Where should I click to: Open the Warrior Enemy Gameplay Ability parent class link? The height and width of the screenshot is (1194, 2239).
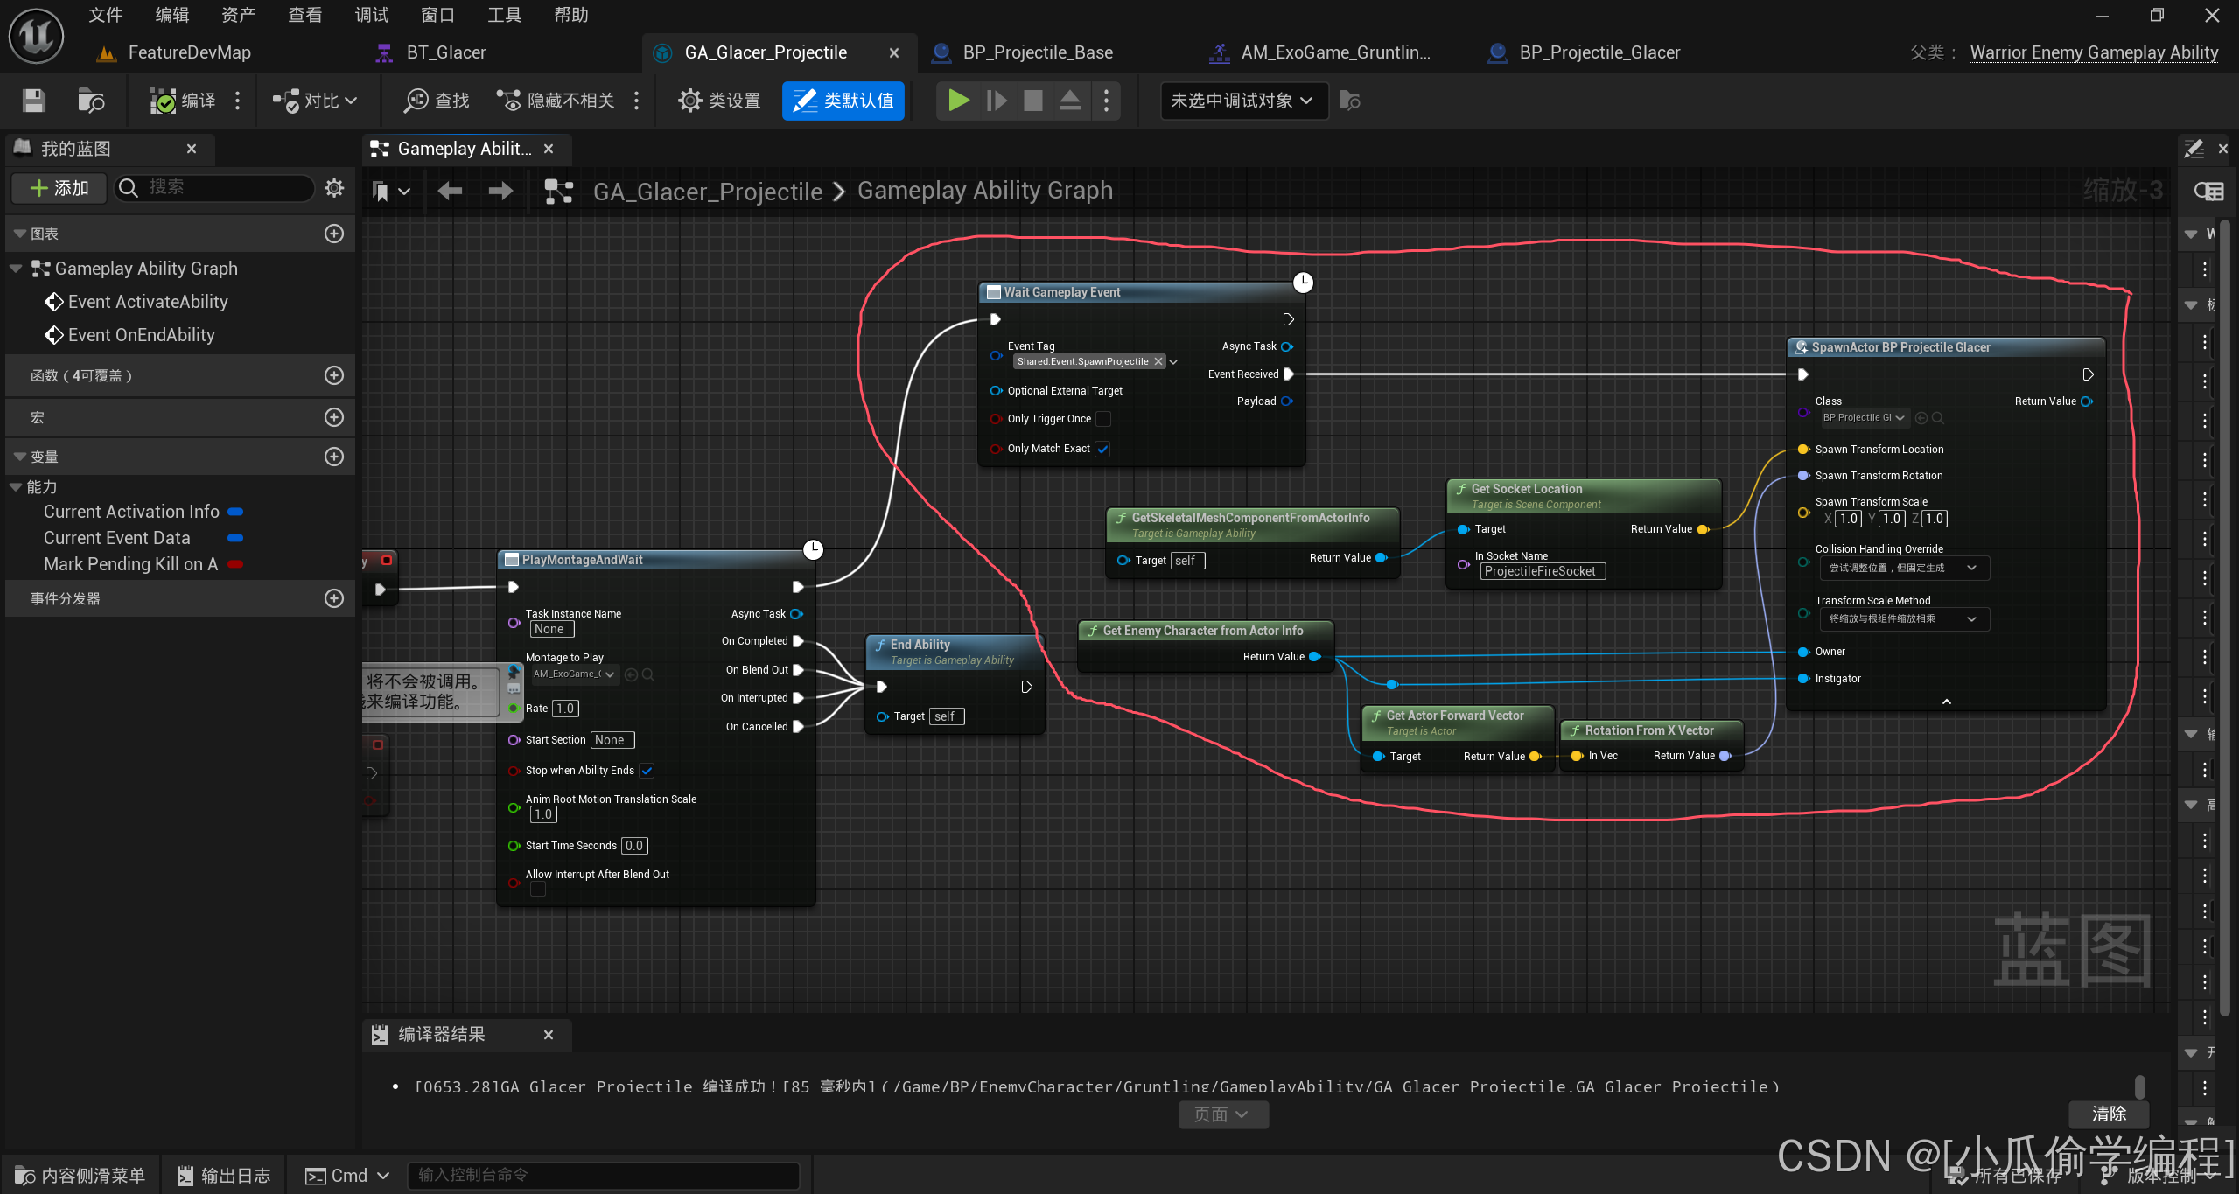click(x=2093, y=52)
